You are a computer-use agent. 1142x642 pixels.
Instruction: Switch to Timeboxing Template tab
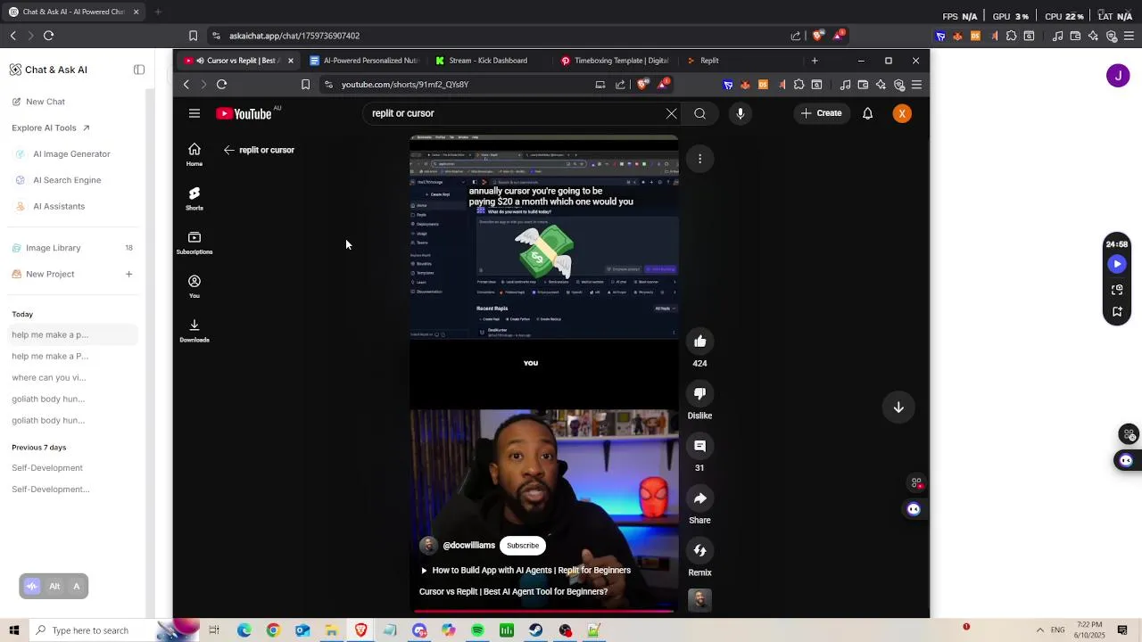pos(616,61)
